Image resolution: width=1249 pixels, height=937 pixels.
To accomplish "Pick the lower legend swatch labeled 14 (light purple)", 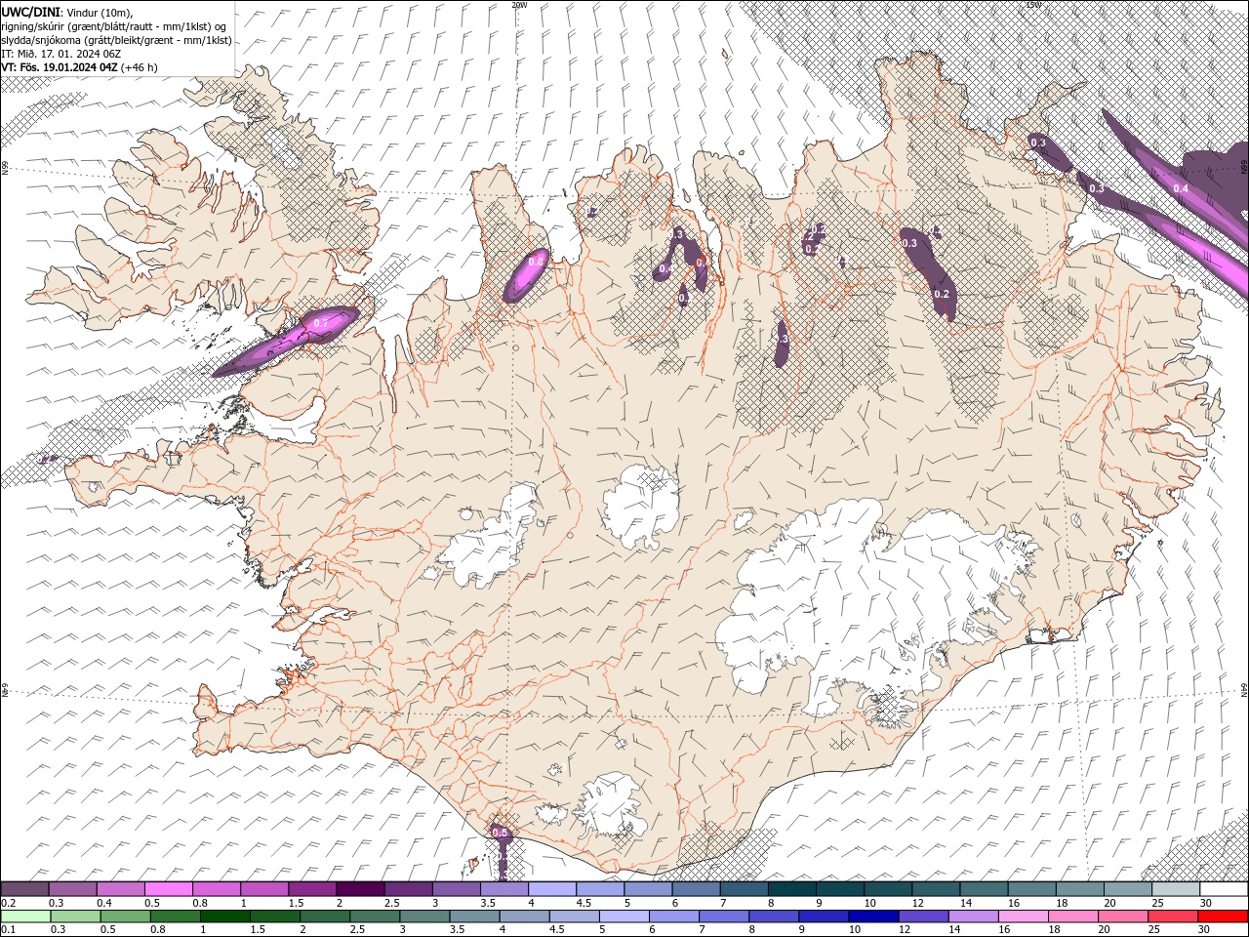I will point(972,917).
